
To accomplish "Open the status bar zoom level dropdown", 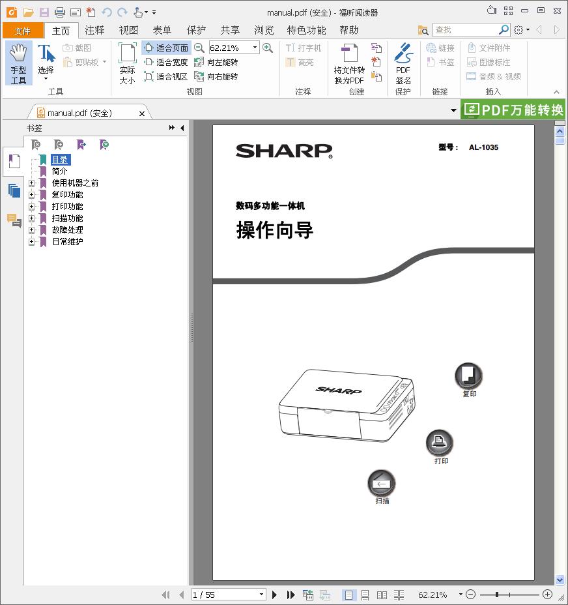I will pyautogui.click(x=461, y=594).
